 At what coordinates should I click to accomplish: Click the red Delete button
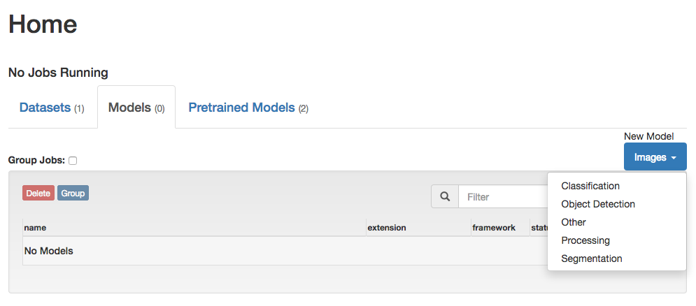click(x=38, y=193)
